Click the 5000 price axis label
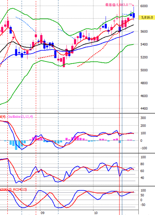 tap(144, 70)
